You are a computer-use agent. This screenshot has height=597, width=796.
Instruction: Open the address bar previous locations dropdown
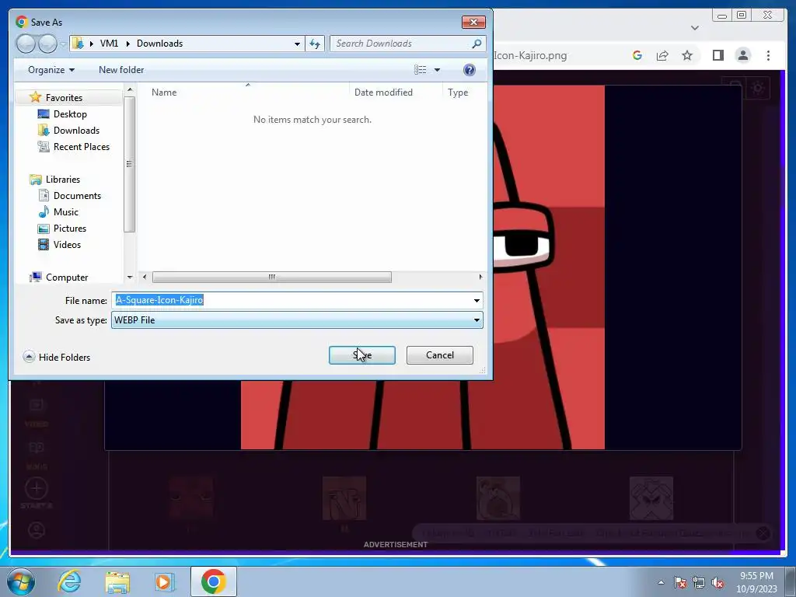297,44
